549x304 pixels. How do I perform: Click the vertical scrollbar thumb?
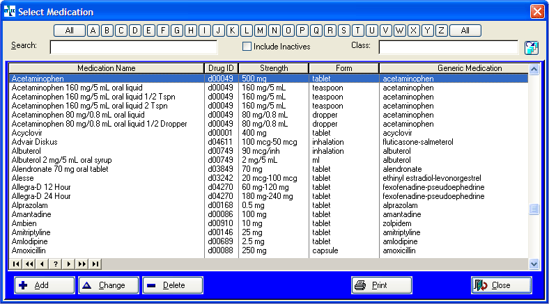tap(534, 209)
